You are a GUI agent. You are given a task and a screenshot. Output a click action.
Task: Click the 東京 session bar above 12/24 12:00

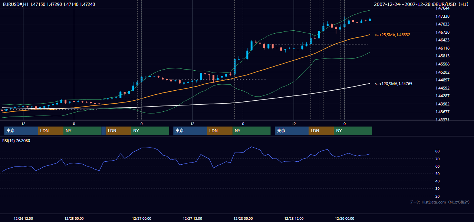tap(21, 131)
